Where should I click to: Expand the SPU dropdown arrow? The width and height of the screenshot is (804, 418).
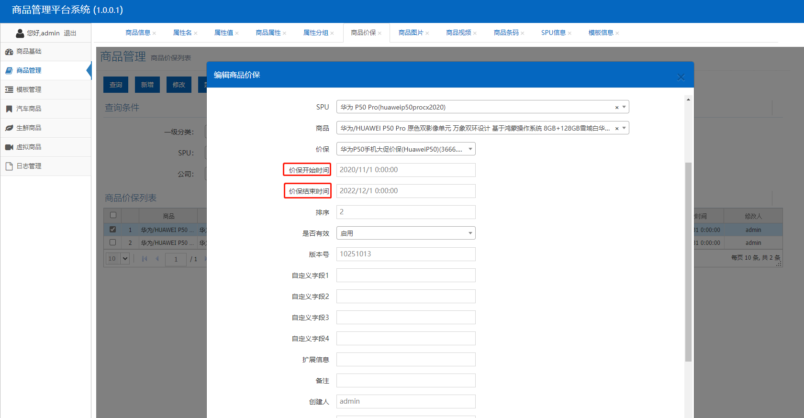coord(624,107)
